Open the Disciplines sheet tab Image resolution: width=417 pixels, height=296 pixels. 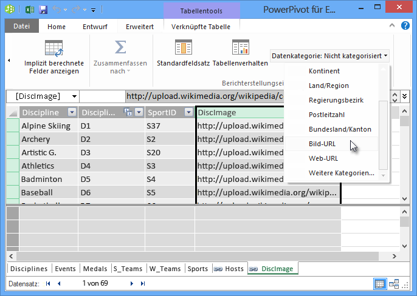[x=29, y=269]
